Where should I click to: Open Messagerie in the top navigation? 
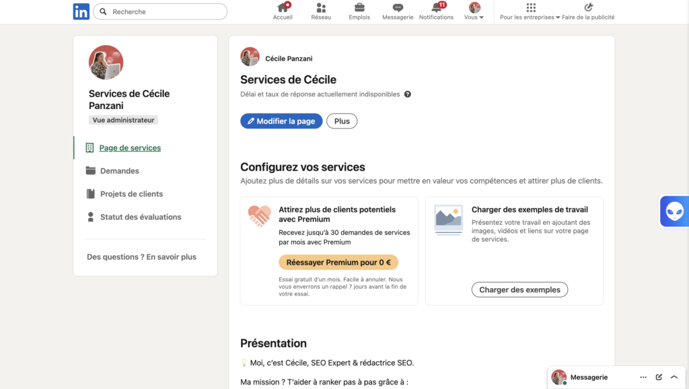coord(398,11)
